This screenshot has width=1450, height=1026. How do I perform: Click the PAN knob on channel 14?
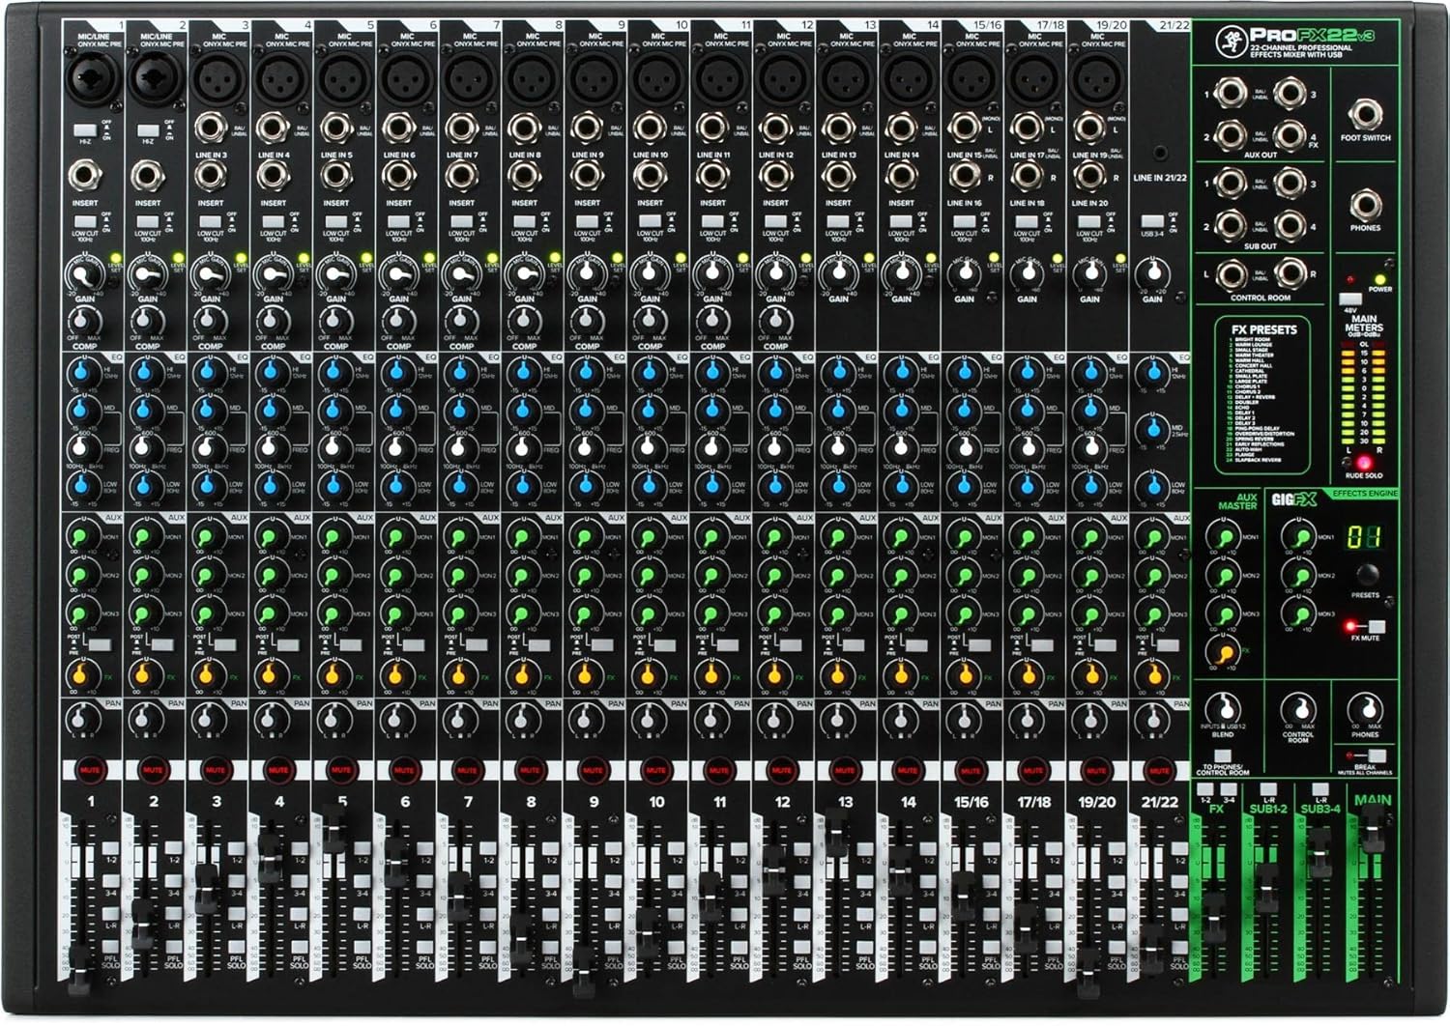pos(901,718)
